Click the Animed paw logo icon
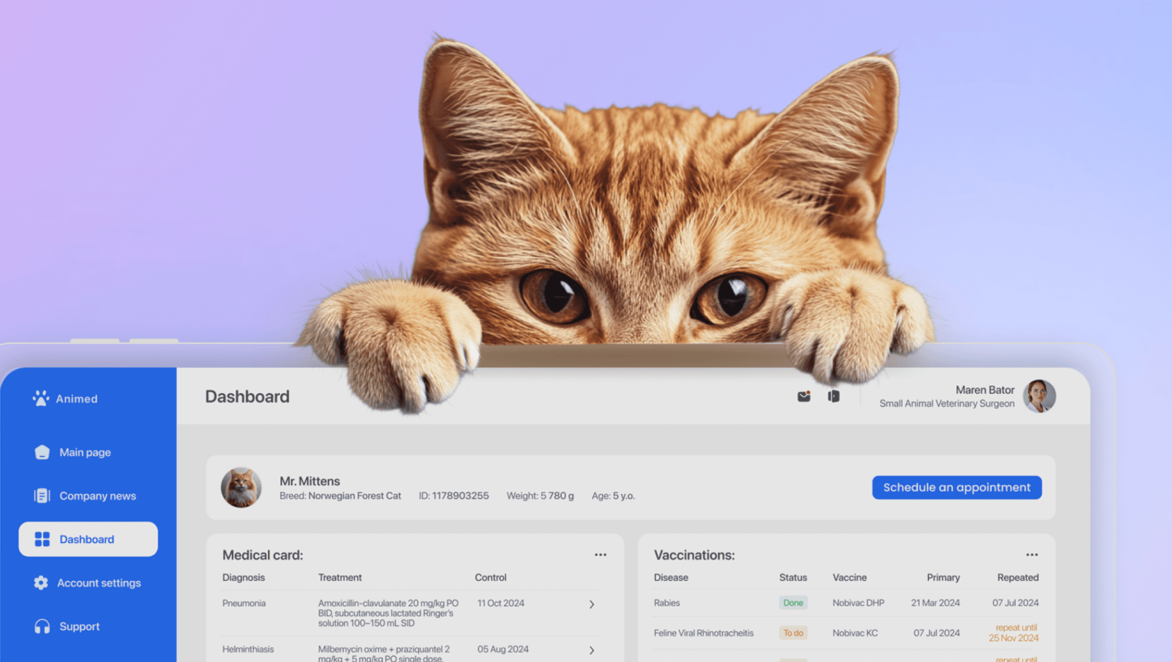 [41, 398]
